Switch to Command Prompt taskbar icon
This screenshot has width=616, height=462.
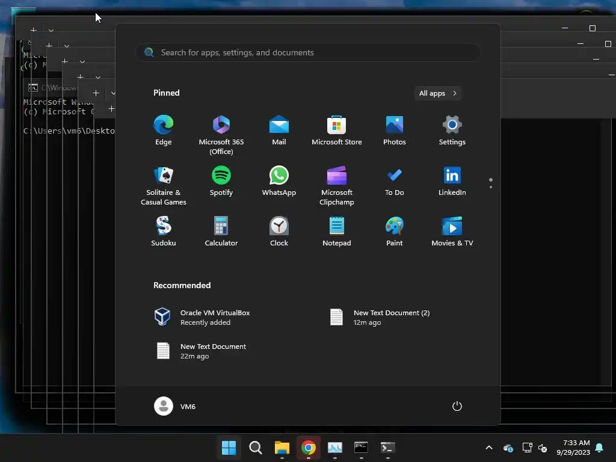pos(361,448)
